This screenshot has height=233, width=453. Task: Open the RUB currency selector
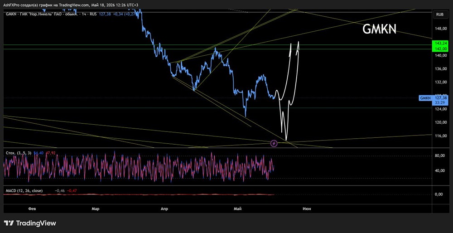point(440,14)
